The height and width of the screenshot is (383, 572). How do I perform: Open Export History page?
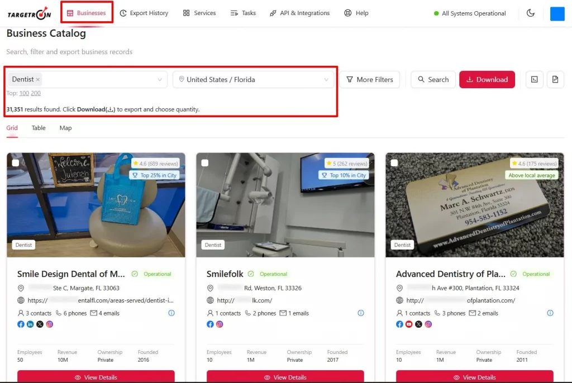click(144, 13)
